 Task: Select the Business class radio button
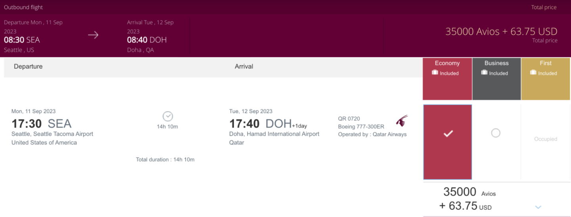[x=496, y=133]
